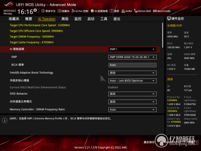Expand 内存速度比率模式 dropdown

(132, 102)
